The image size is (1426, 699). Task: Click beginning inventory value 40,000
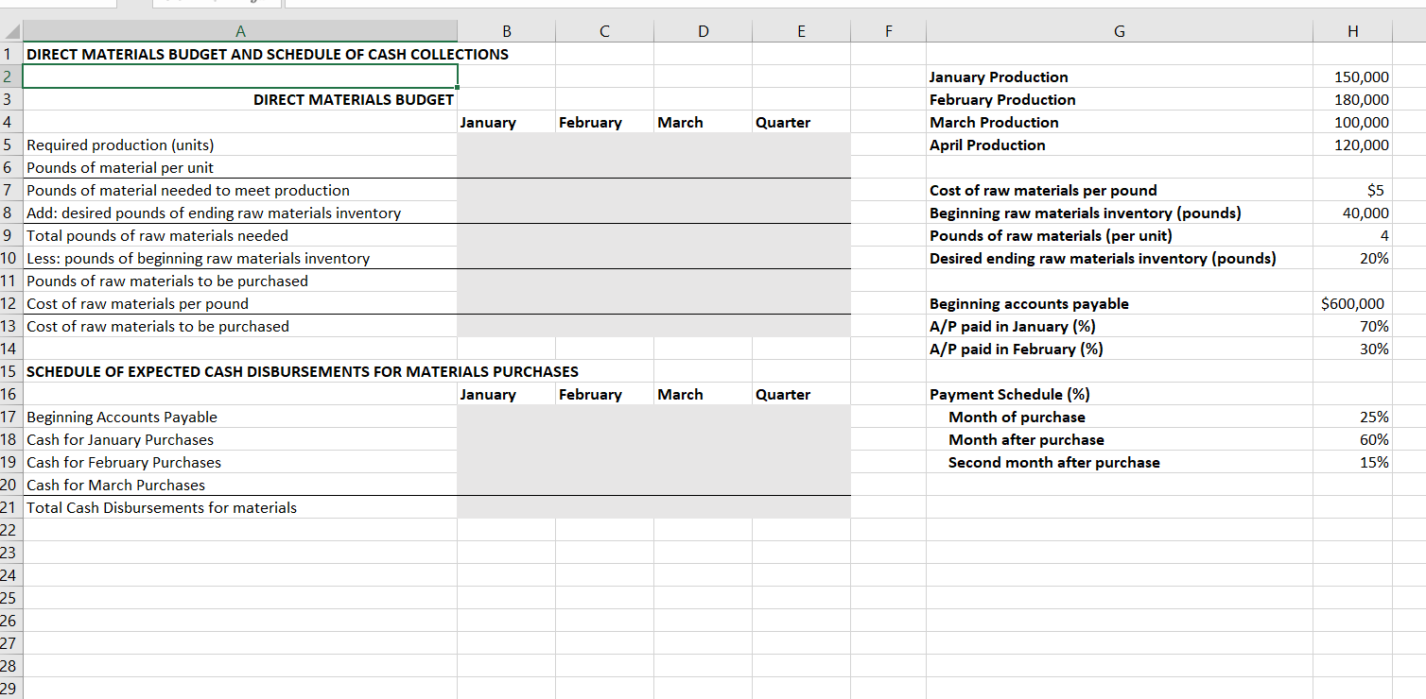(1365, 213)
